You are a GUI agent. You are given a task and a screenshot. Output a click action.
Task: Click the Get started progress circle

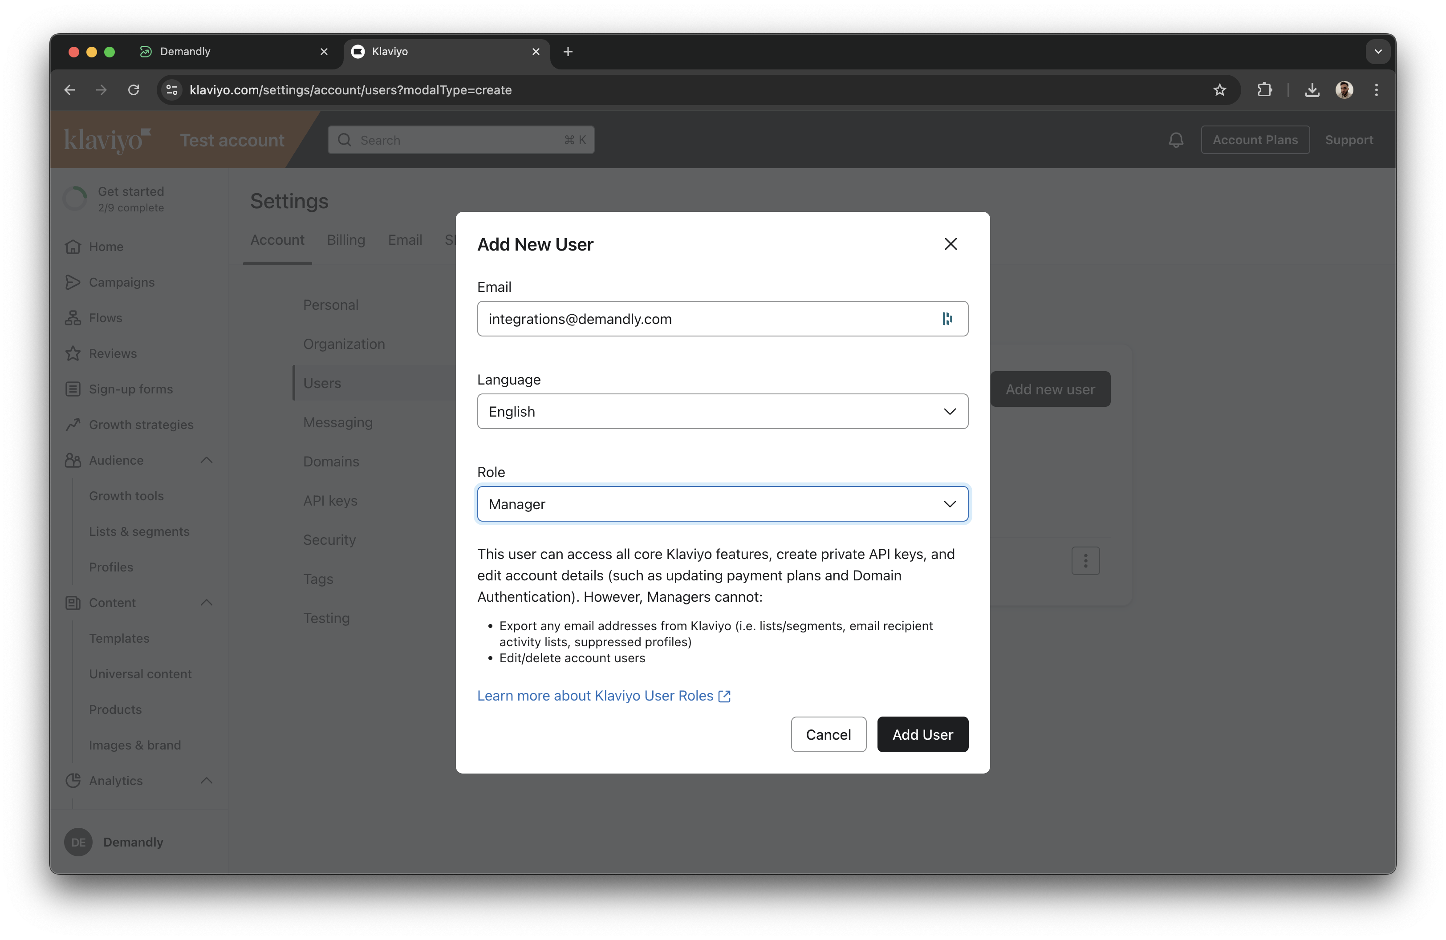tap(75, 199)
